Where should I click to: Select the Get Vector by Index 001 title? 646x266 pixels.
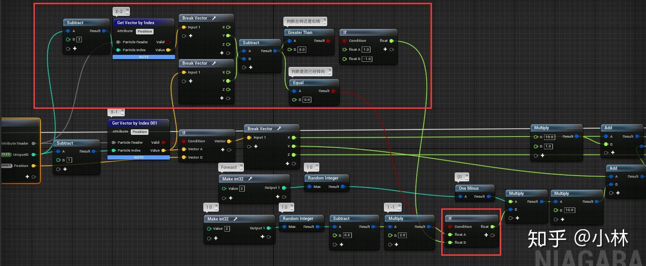click(x=135, y=123)
